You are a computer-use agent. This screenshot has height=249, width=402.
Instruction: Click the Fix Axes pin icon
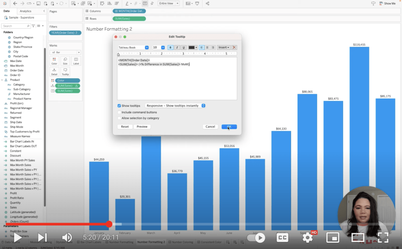[152, 4]
